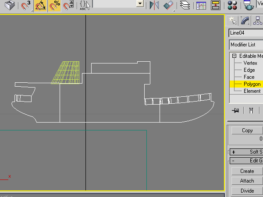Toggle Percent Snap in toolbar
This screenshot has height=197, width=263.
[54, 6]
